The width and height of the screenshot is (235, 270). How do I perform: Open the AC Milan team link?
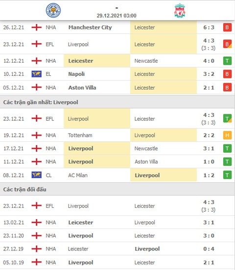[x=78, y=175]
